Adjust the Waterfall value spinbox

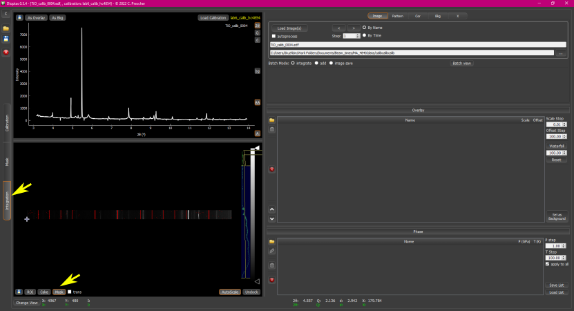pyautogui.click(x=557, y=153)
